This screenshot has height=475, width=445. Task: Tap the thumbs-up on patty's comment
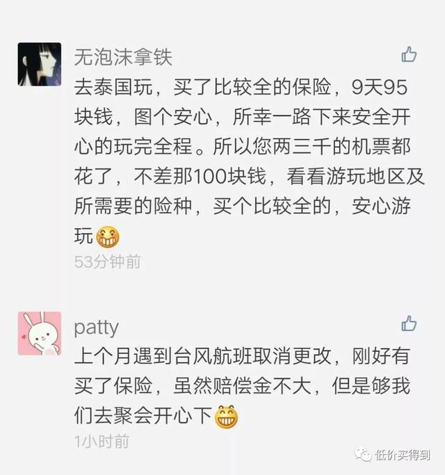[x=409, y=323]
